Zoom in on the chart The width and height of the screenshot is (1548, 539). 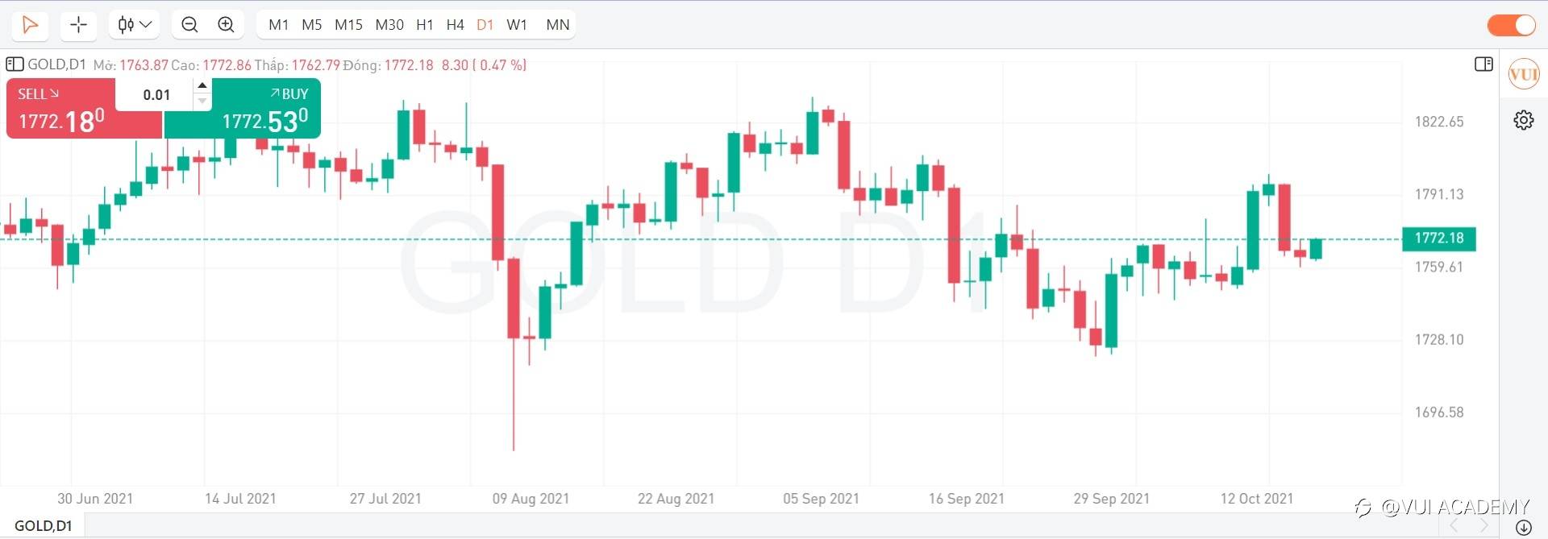click(227, 25)
